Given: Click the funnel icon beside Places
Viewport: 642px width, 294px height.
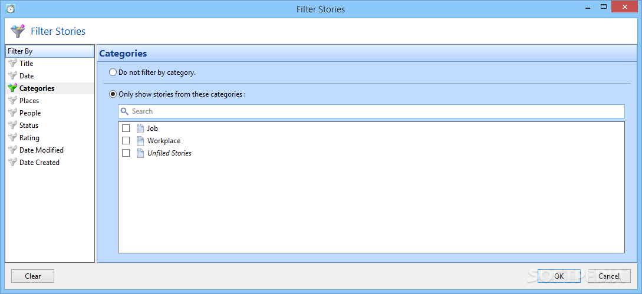Looking at the screenshot, I should [x=12, y=101].
